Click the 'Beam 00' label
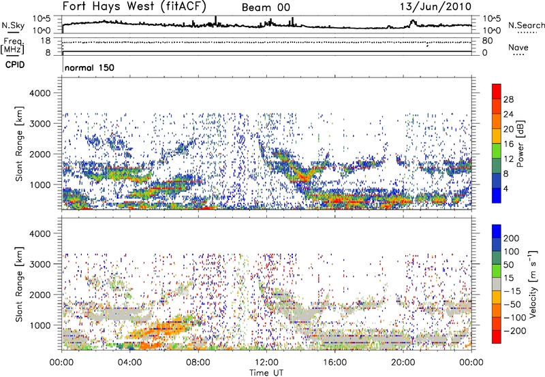545x377 pixels. tap(266, 7)
